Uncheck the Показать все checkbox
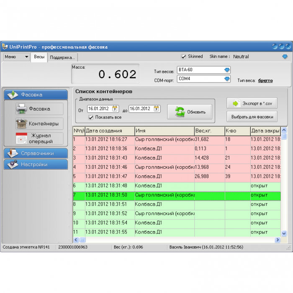This screenshot has width=293, height=293. coord(91,117)
